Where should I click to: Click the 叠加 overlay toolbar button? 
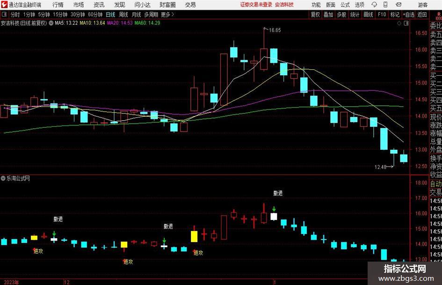click(328, 15)
